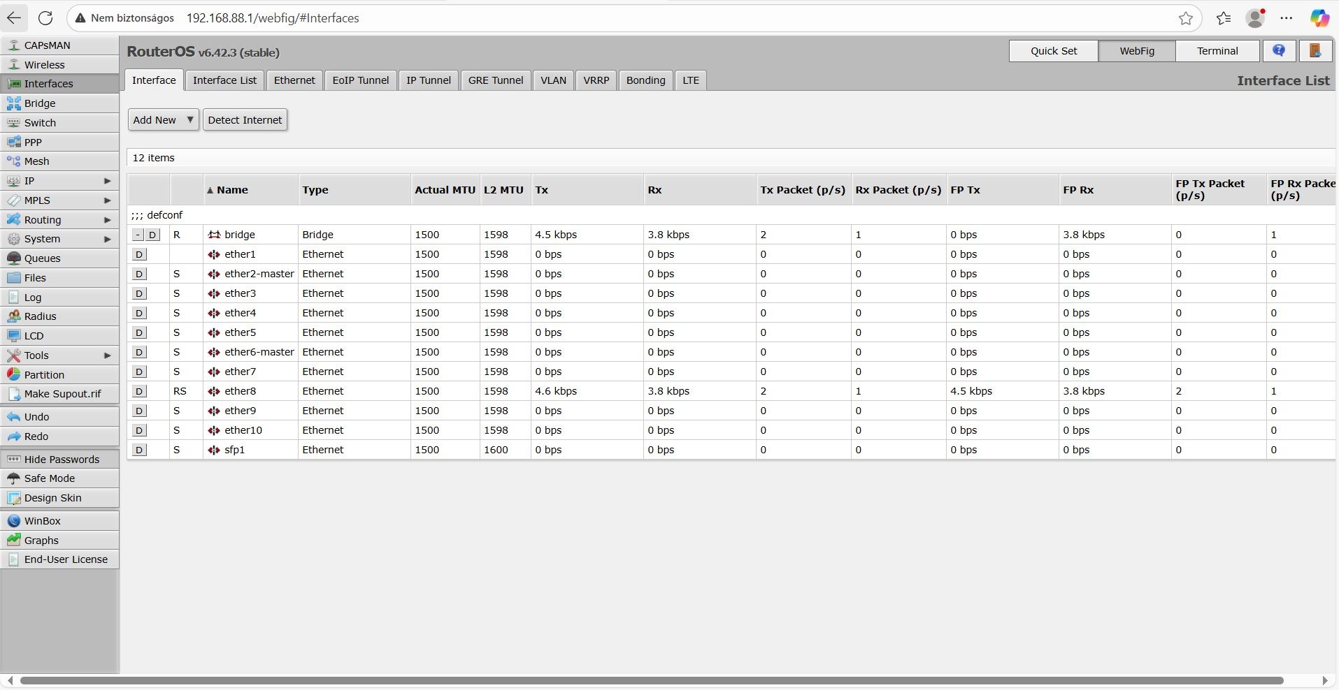Click the Detect Internet button

pos(245,120)
